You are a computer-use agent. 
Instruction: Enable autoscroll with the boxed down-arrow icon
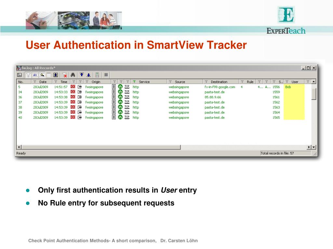coord(56,75)
